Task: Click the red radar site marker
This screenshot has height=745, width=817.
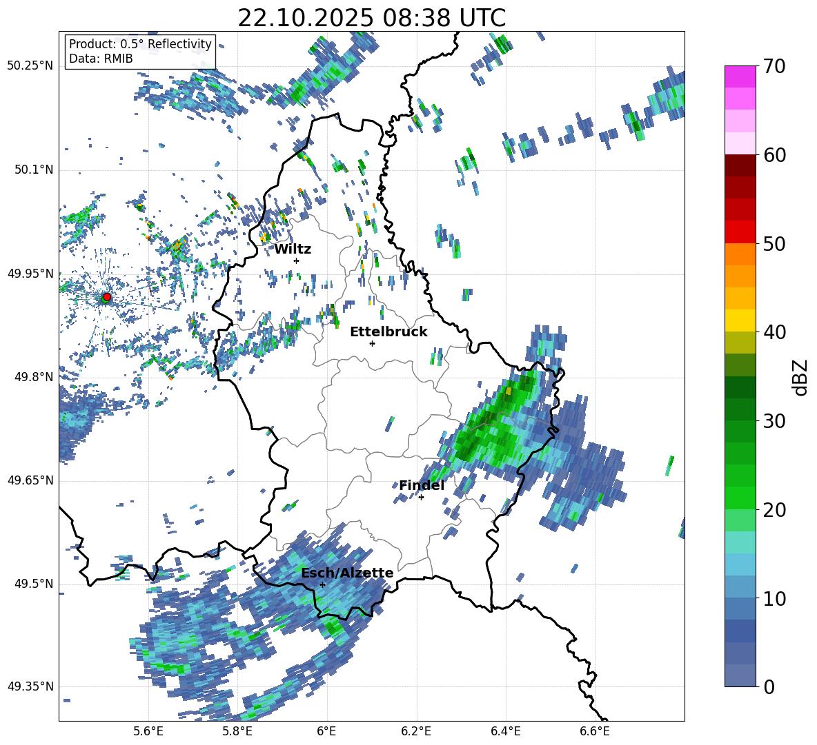Action: click(x=107, y=297)
